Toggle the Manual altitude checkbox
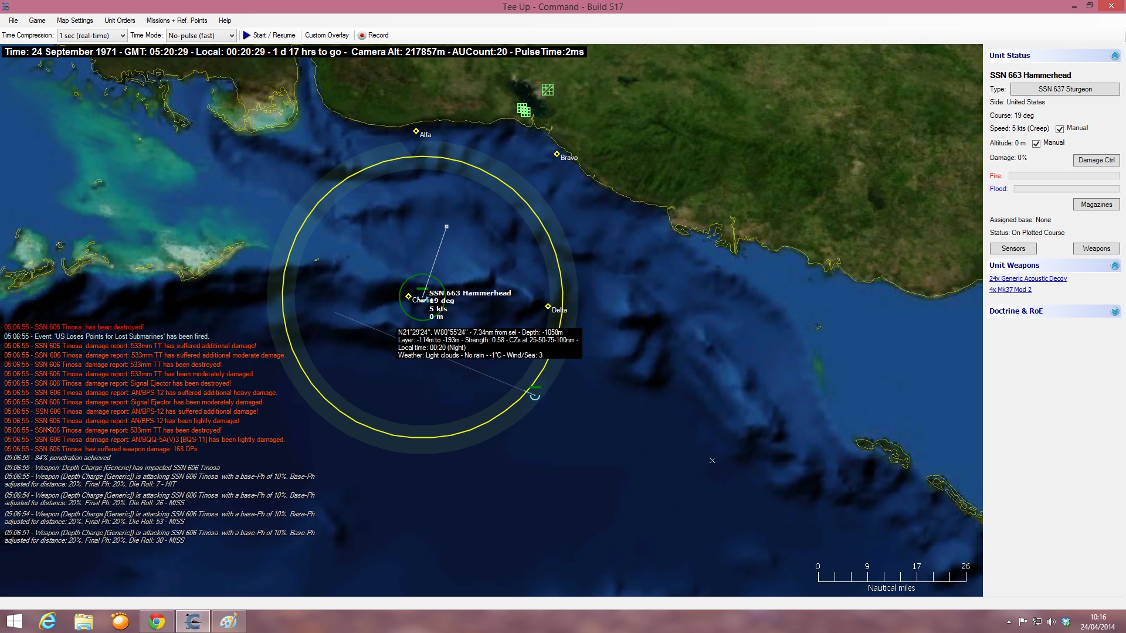The height and width of the screenshot is (633, 1126). tap(1036, 144)
